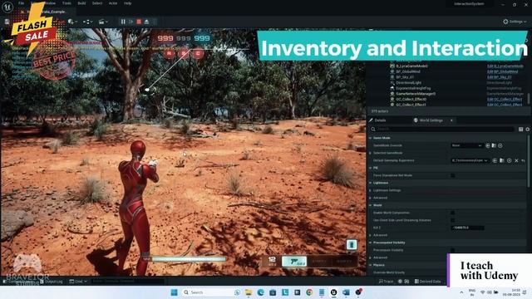
Task: Toggle Enable World Composition checkbox
Action: [x=452, y=213]
